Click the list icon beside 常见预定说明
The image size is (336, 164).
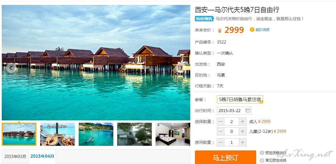262,160
